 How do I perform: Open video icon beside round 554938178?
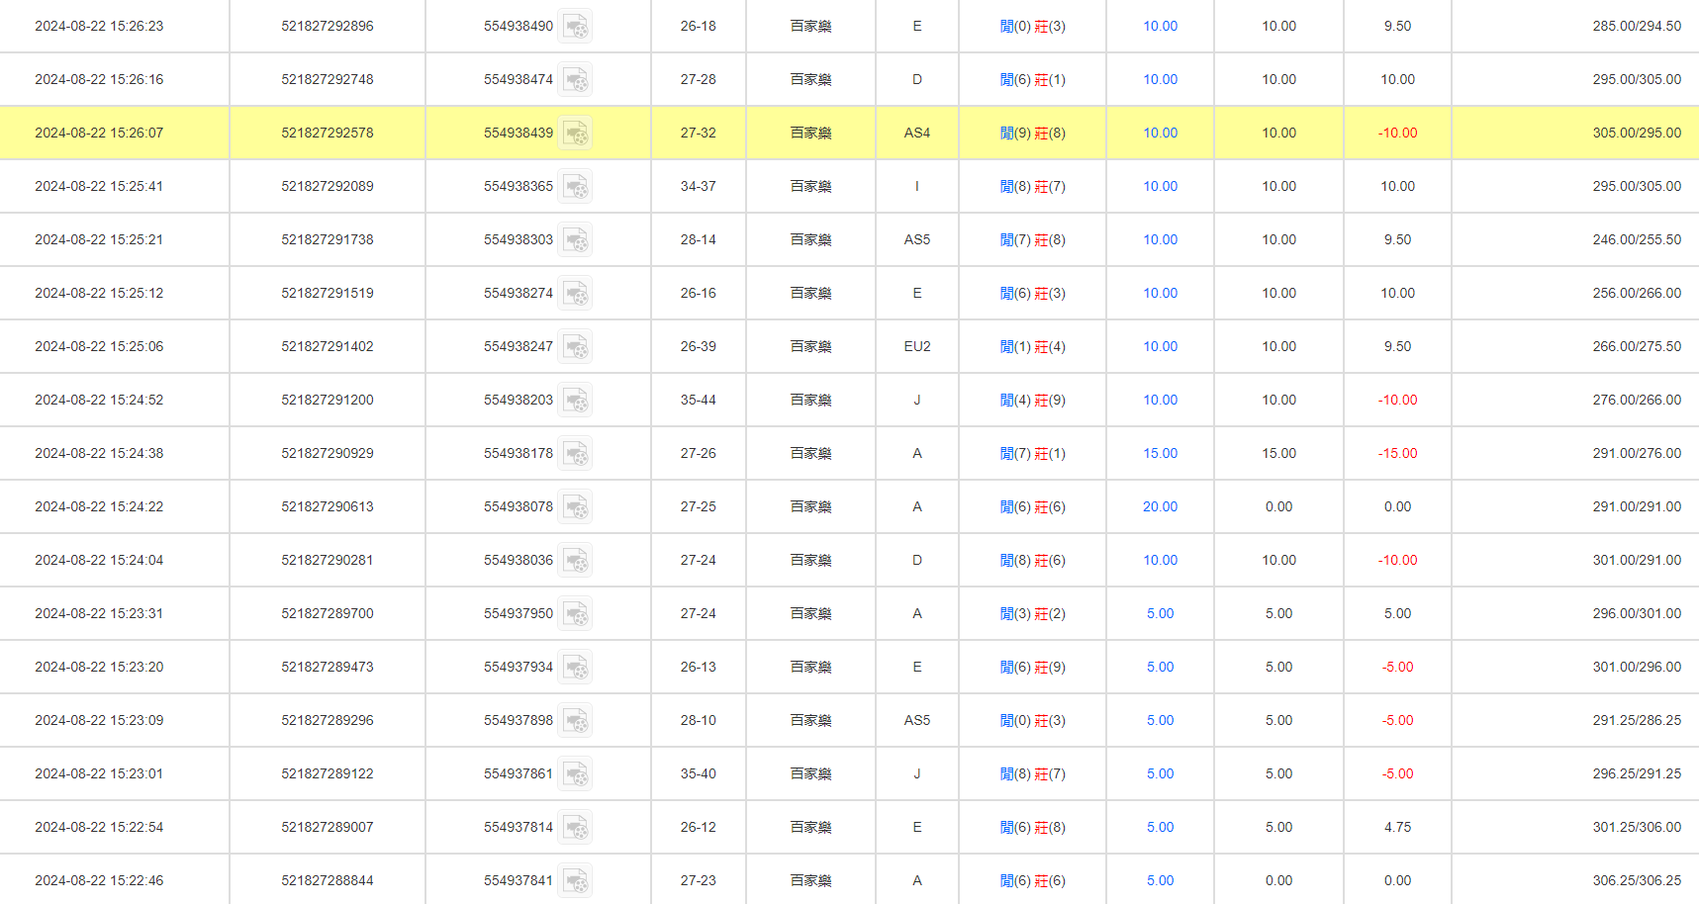click(x=575, y=454)
